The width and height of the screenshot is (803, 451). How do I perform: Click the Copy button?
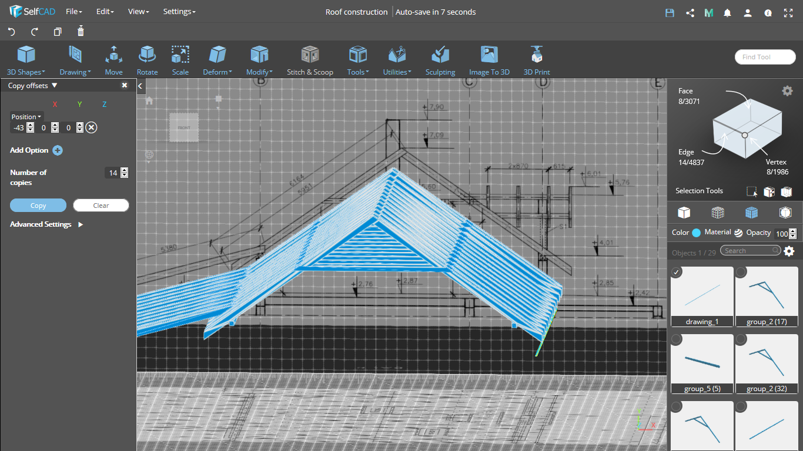pyautogui.click(x=38, y=206)
